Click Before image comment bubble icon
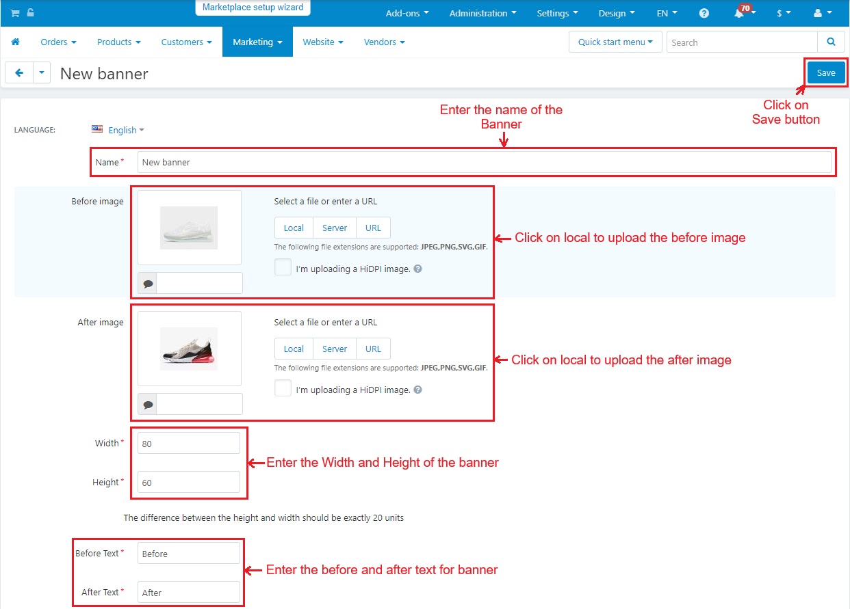The height and width of the screenshot is (609, 850). [x=148, y=283]
